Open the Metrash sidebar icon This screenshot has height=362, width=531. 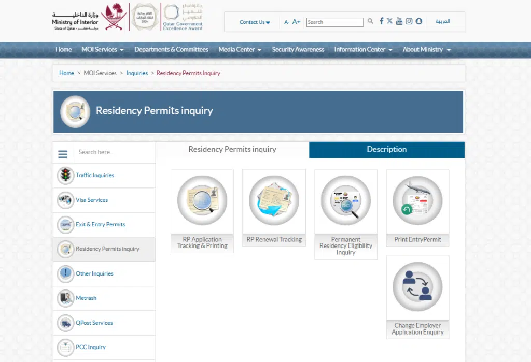(x=65, y=298)
